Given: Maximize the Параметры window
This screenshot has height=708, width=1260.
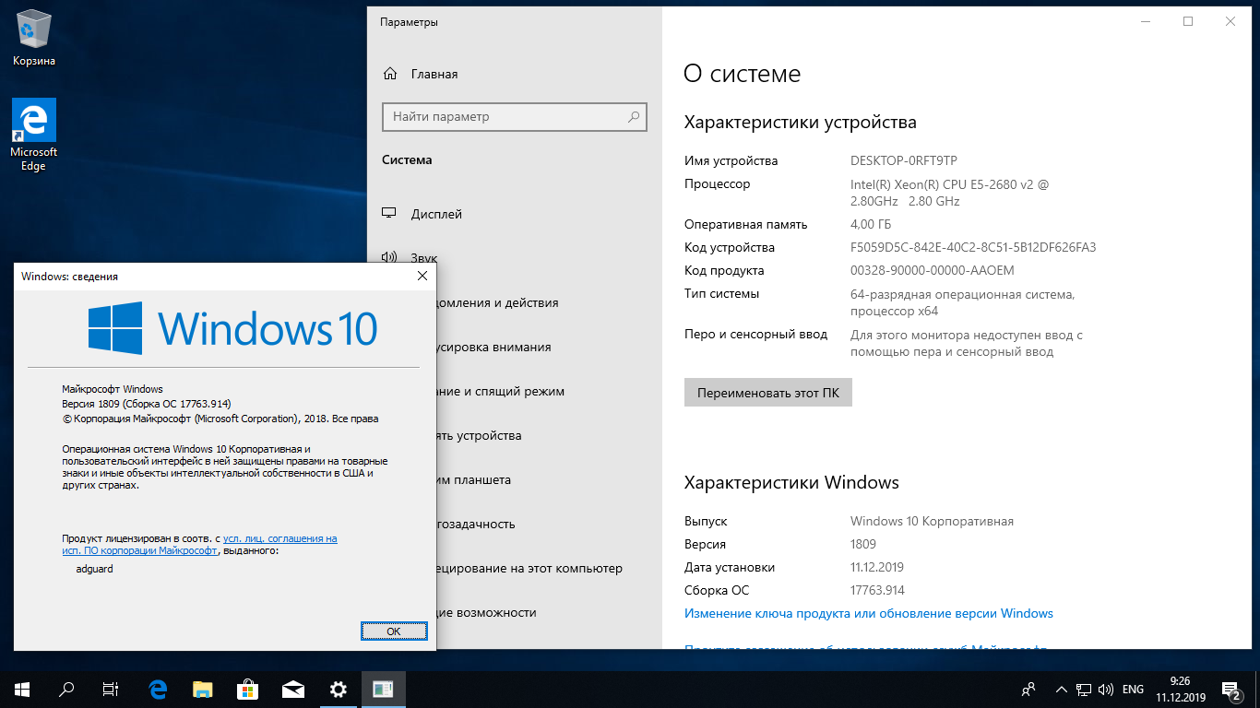Looking at the screenshot, I should click(x=1188, y=21).
